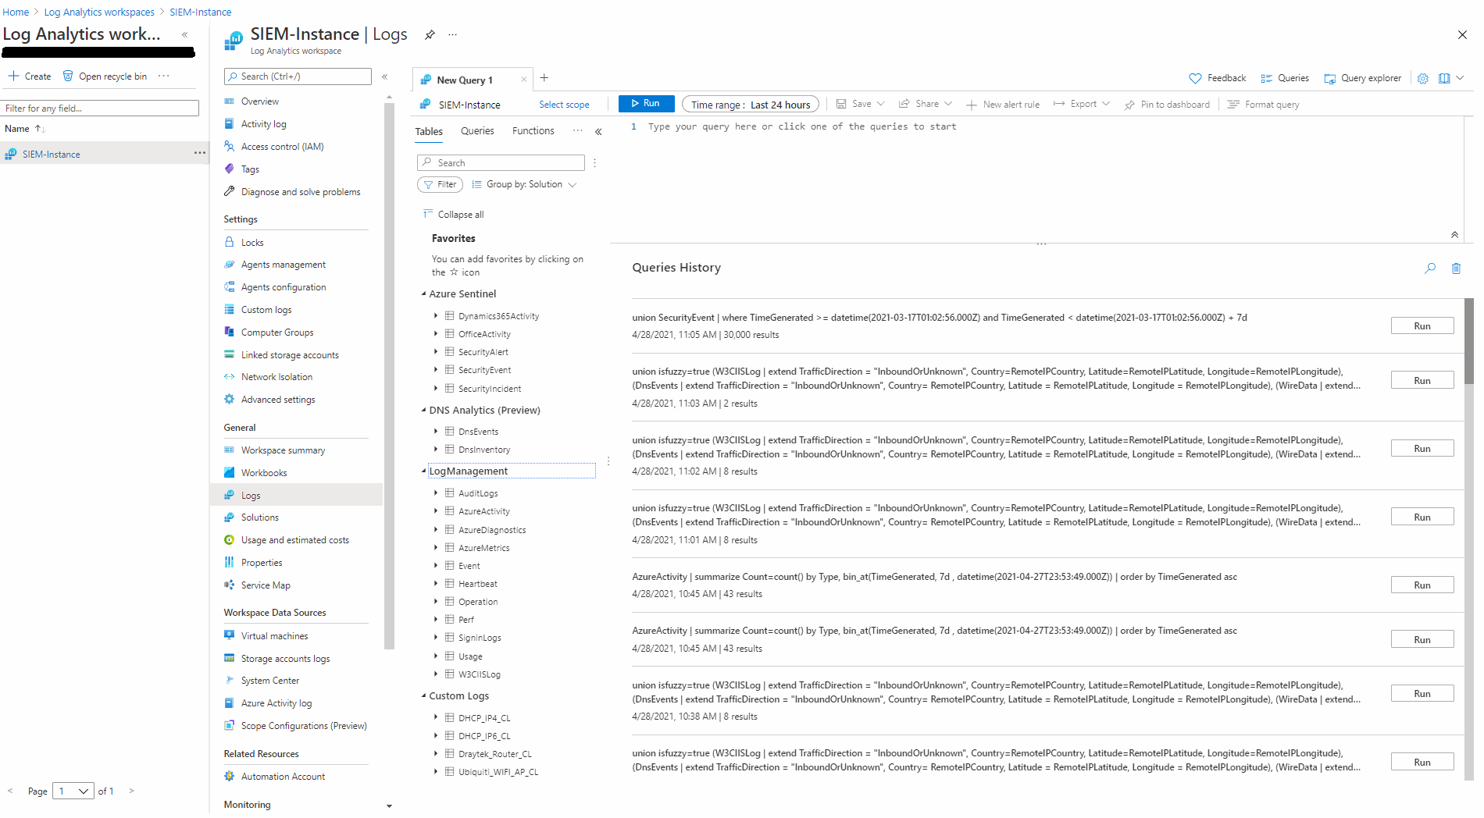The image size is (1484, 818).
Task: Click the tables Search field
Action: coord(501,163)
